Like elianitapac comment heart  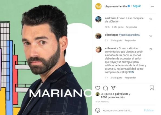pyautogui.click(x=151, y=36)
